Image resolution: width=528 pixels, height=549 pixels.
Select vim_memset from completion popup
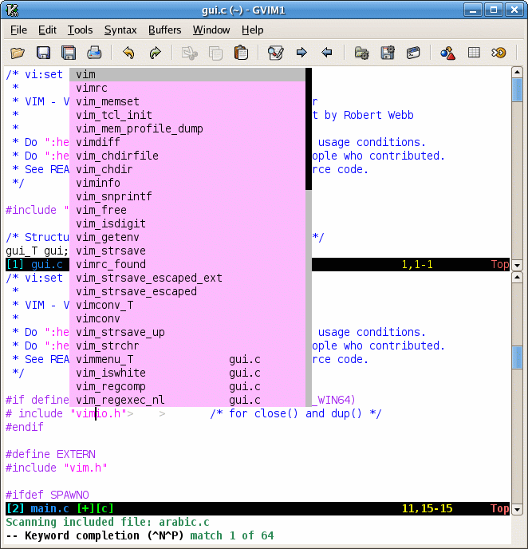108,101
